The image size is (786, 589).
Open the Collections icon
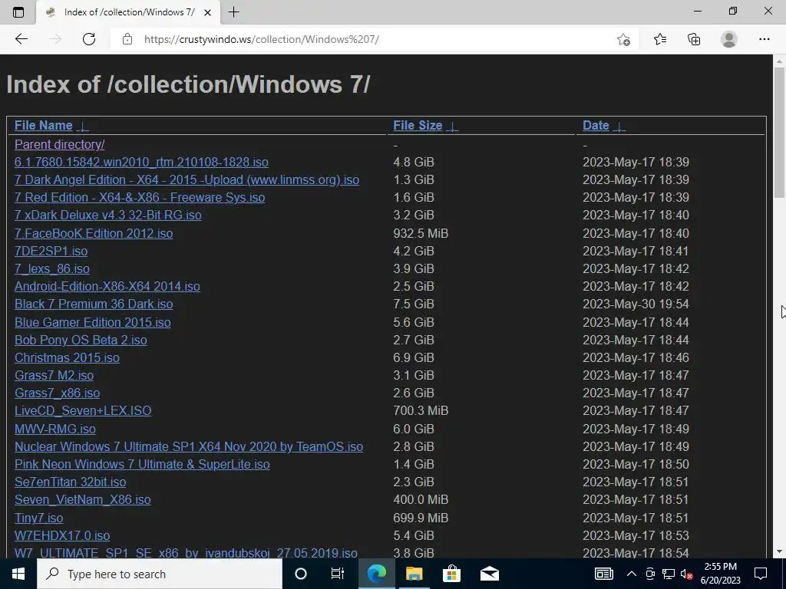point(694,39)
